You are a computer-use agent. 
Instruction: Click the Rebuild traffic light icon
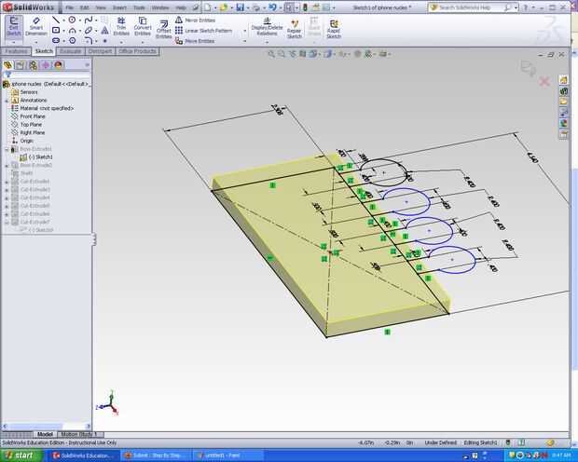[x=305, y=7]
